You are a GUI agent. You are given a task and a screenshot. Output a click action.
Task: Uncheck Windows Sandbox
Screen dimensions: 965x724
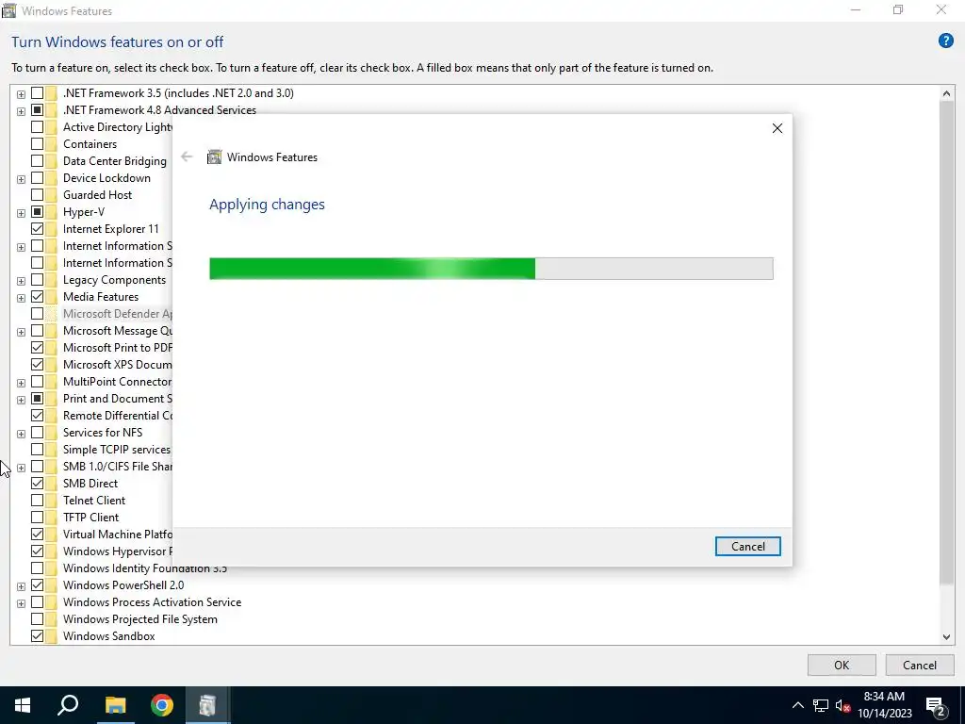point(37,636)
